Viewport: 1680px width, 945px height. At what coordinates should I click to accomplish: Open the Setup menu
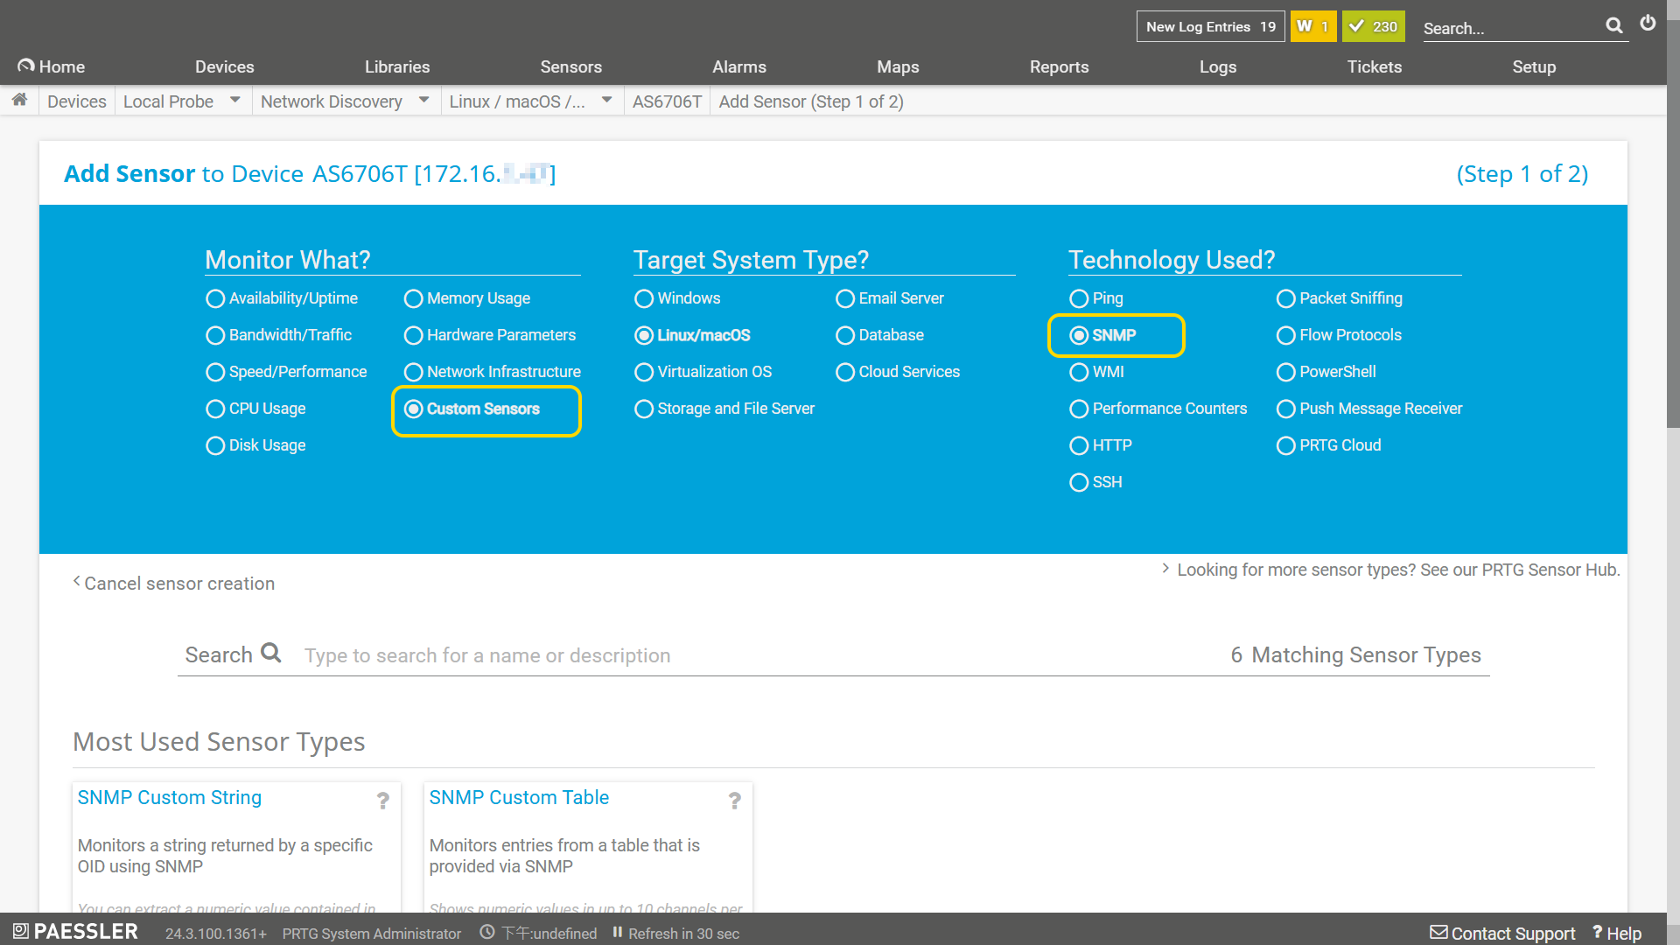tap(1534, 66)
